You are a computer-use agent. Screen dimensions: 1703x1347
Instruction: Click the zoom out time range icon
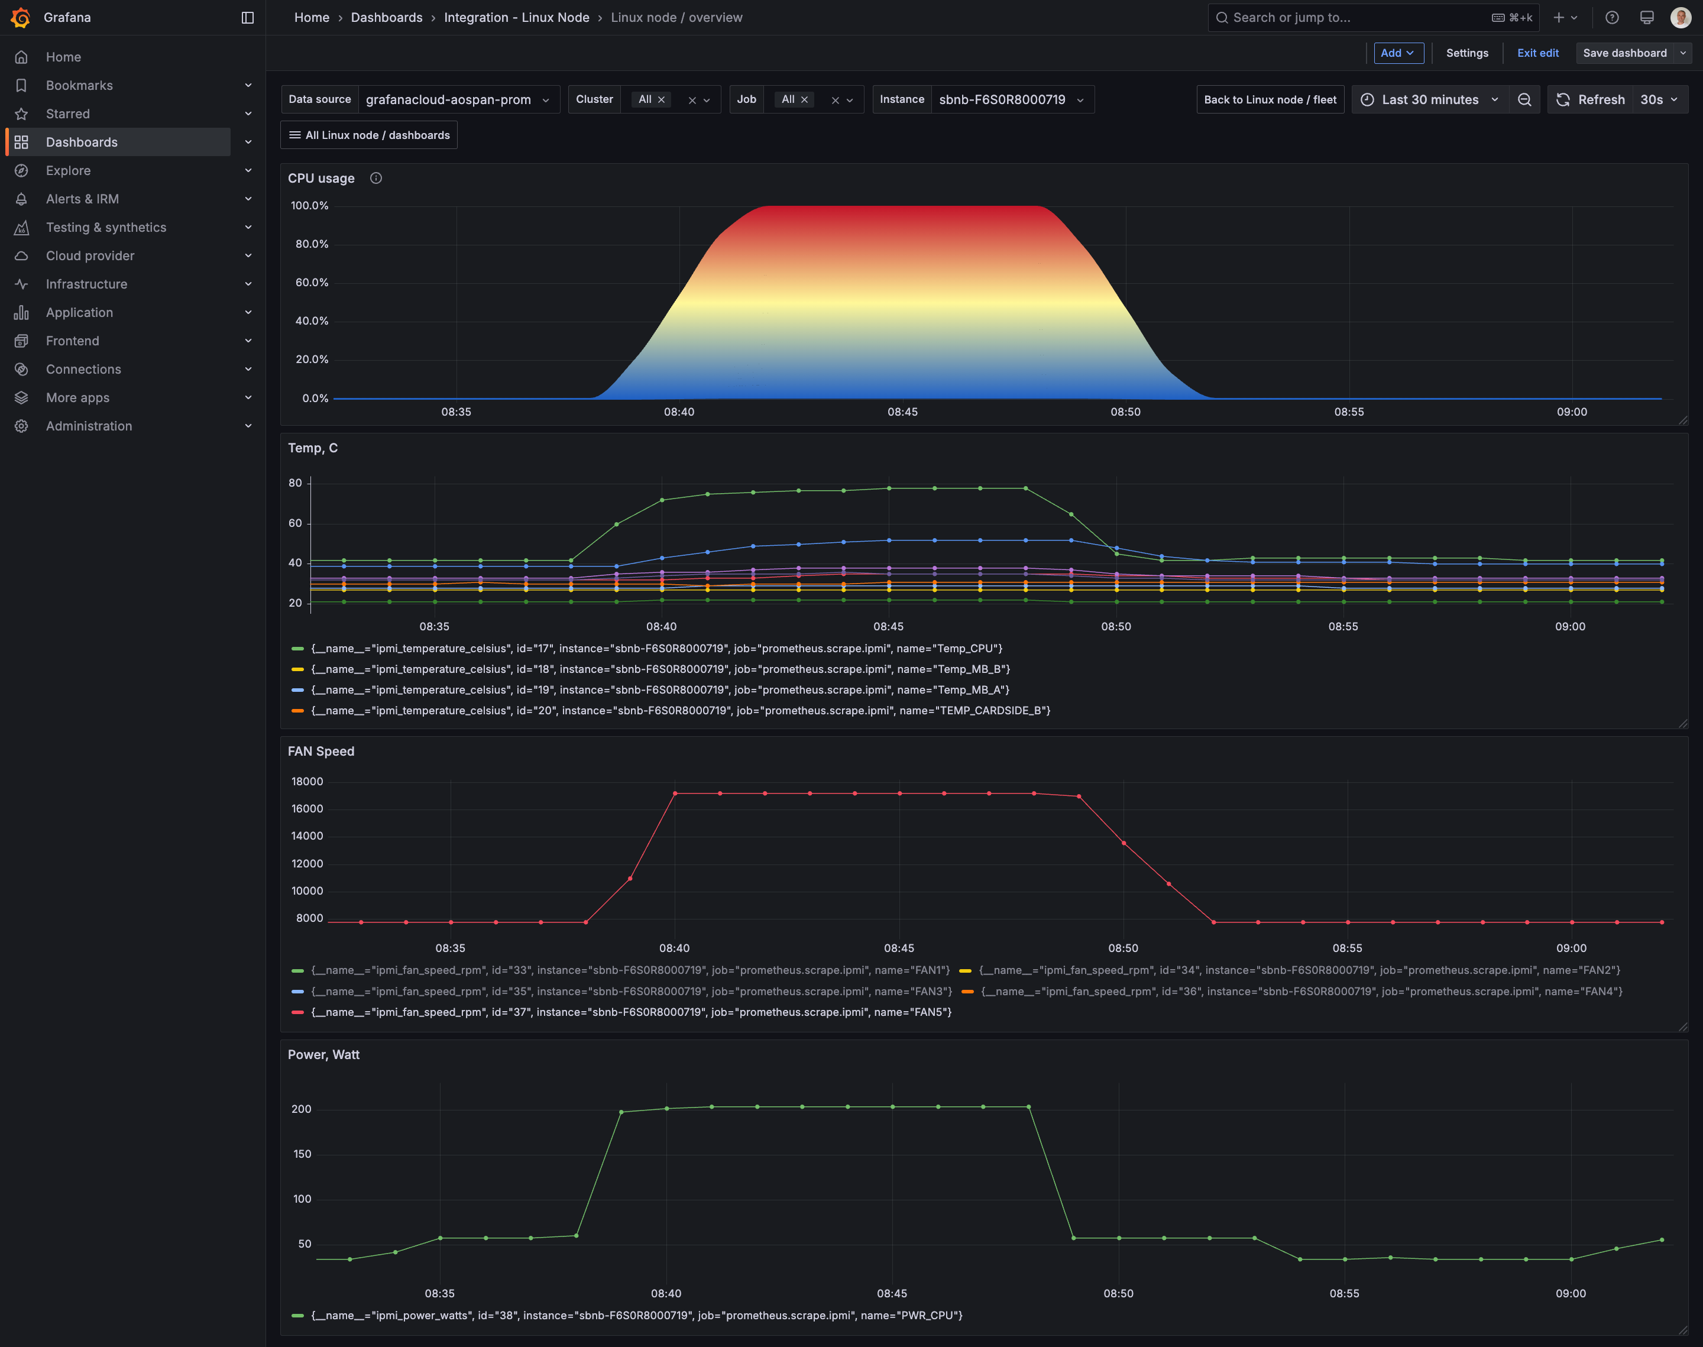[1525, 99]
